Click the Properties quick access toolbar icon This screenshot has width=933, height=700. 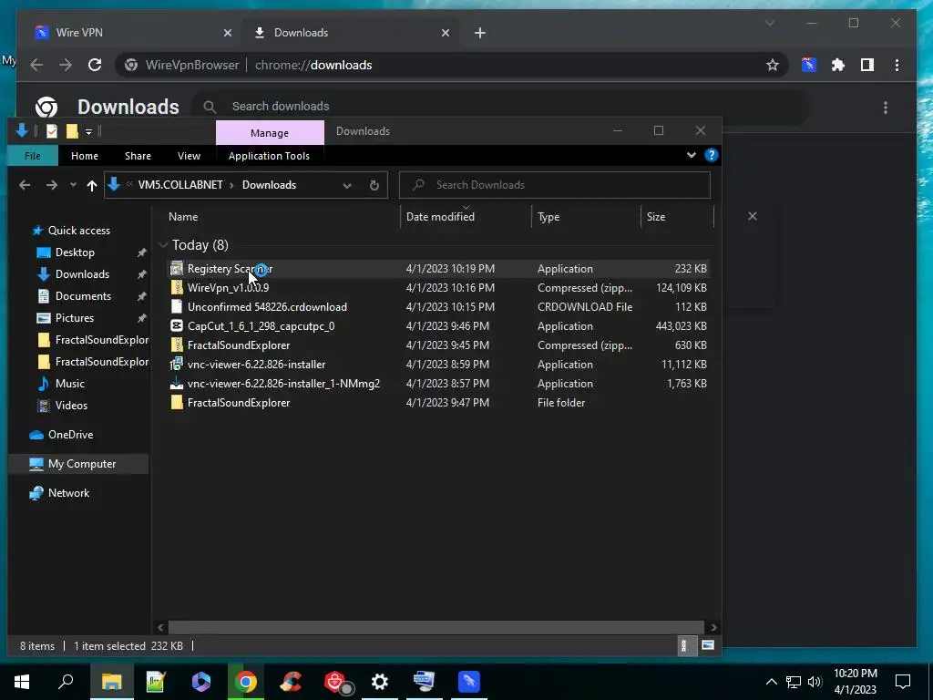click(x=52, y=131)
